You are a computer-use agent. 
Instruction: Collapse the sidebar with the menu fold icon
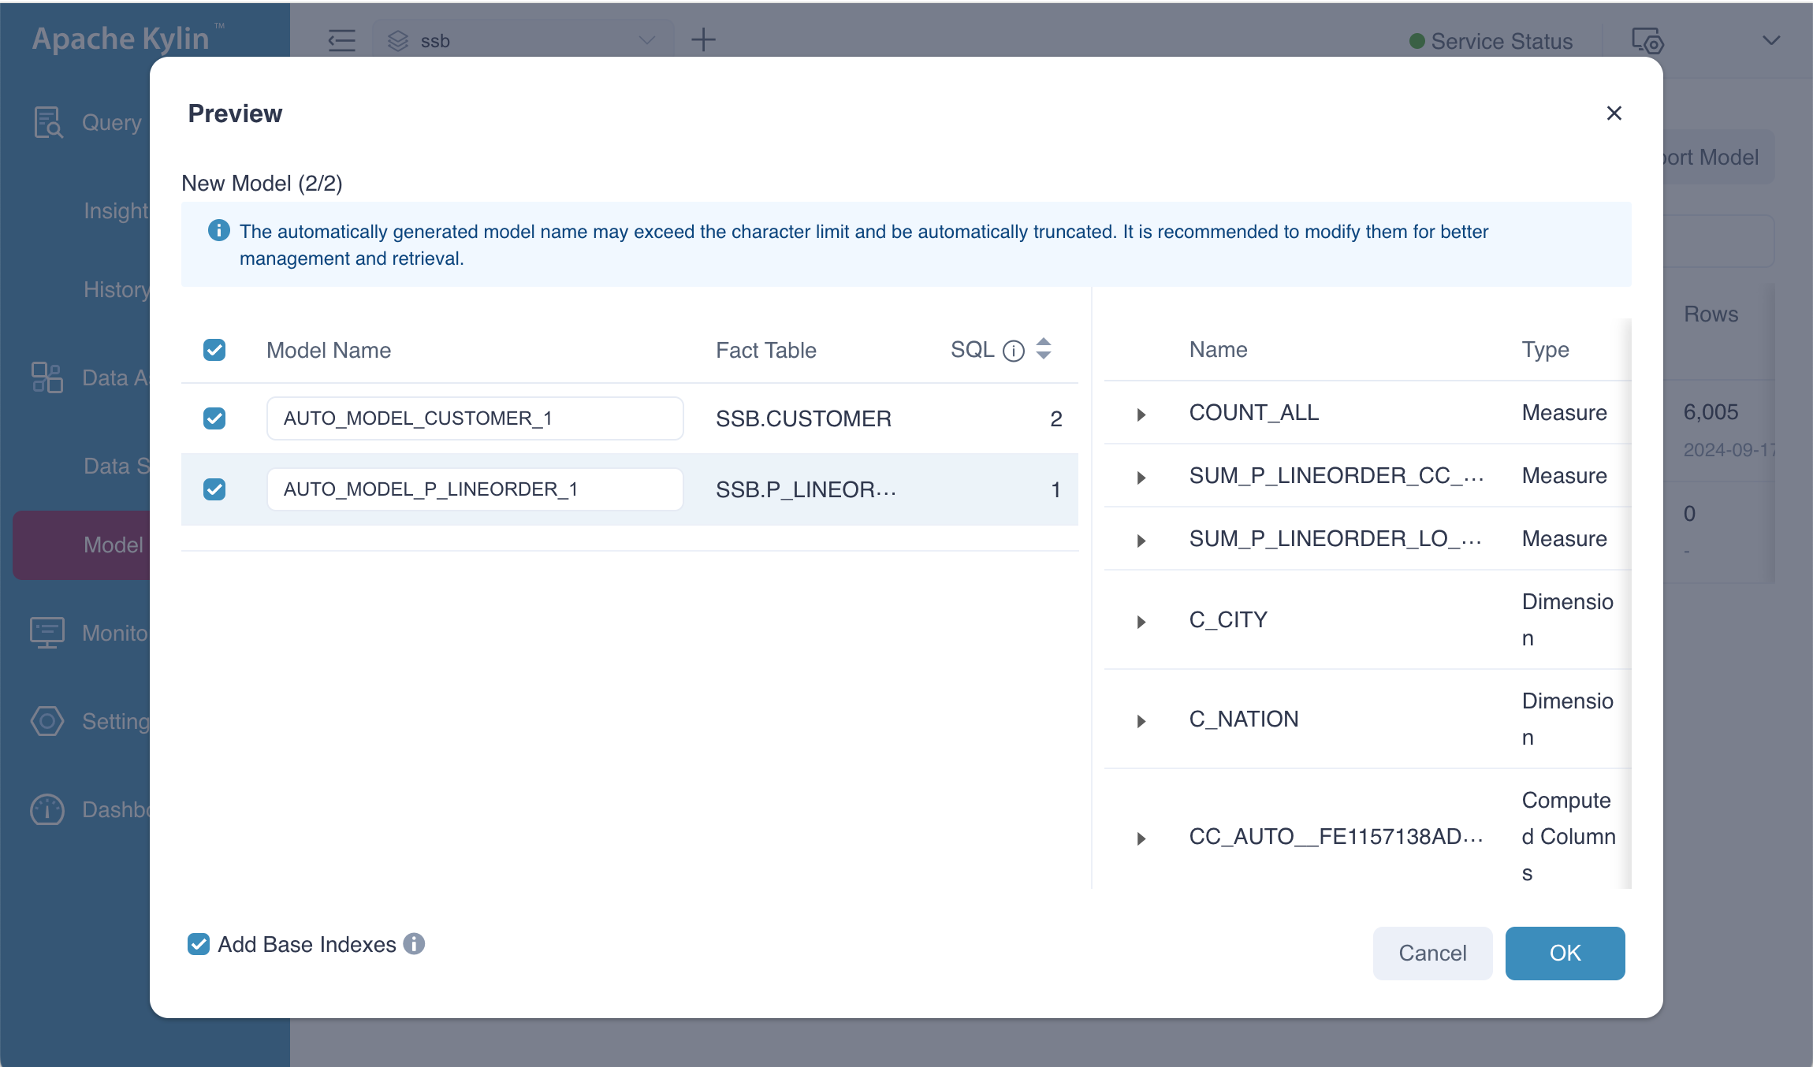click(x=341, y=40)
